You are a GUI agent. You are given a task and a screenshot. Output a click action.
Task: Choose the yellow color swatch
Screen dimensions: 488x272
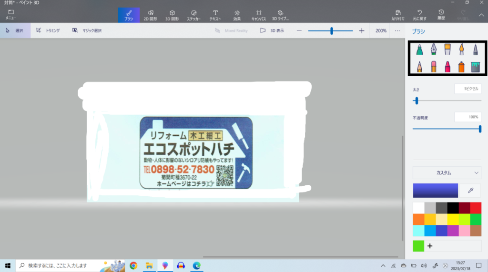[x=453, y=220]
